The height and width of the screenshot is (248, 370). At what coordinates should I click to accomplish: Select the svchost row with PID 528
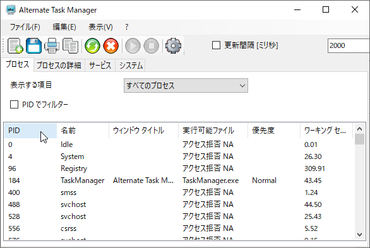pyautogui.click(x=179, y=216)
